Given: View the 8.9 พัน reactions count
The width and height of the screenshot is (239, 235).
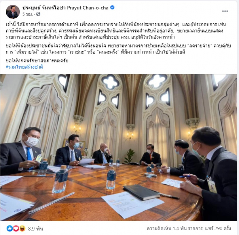Looking at the screenshot, I should (36, 228).
